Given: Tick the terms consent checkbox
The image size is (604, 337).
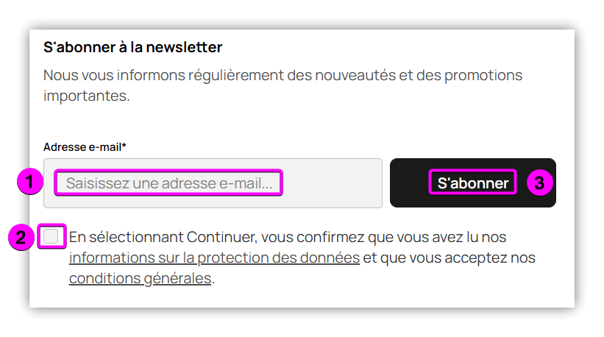Looking at the screenshot, I should tap(51, 237).
